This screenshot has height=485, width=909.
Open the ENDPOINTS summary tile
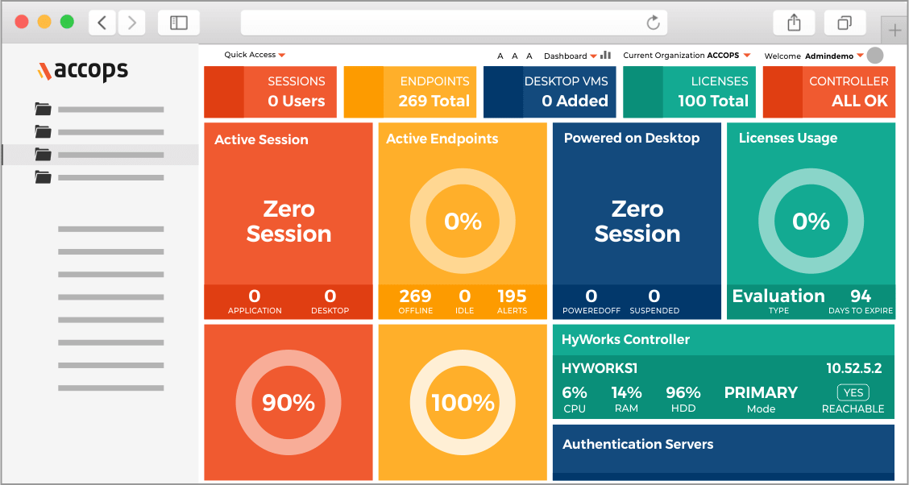pos(409,91)
